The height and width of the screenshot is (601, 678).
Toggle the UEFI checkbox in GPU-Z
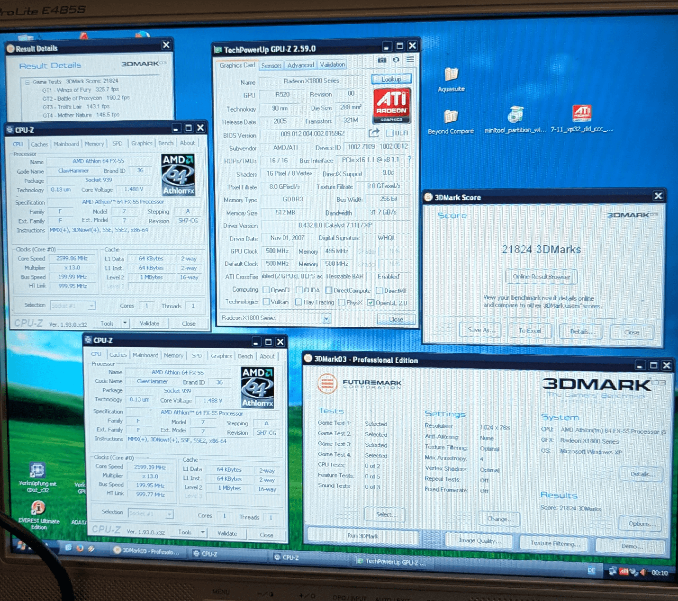389,133
